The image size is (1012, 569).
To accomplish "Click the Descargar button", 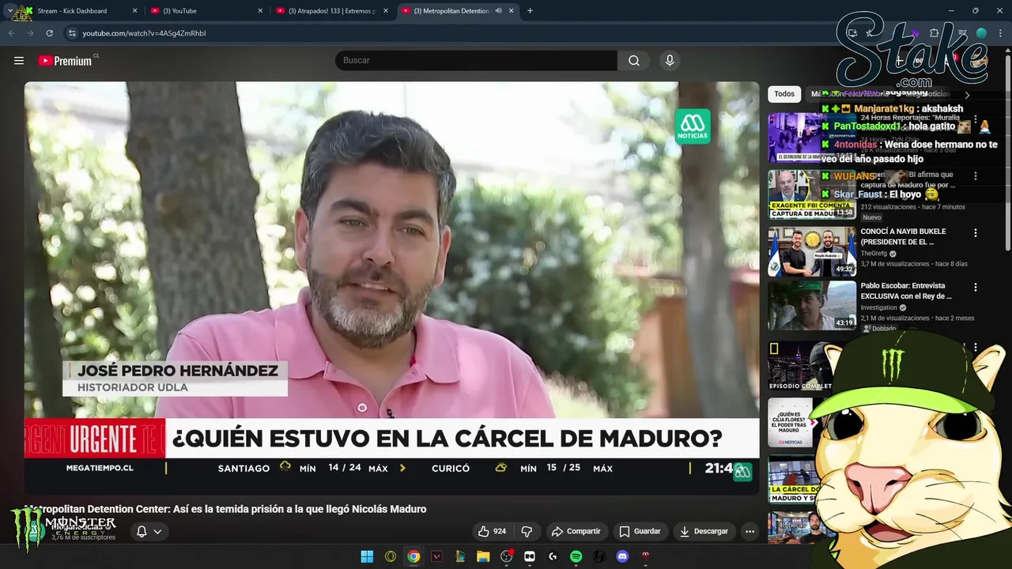I will click(x=704, y=531).
